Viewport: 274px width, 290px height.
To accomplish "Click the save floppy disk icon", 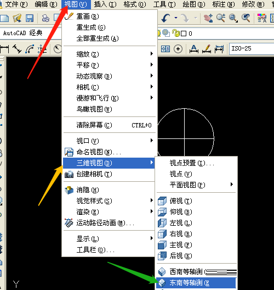I will click(x=30, y=18).
